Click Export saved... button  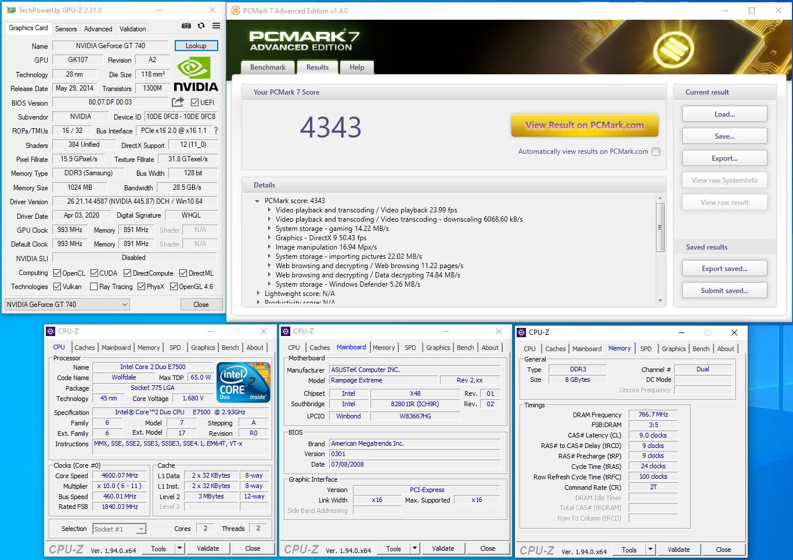724,268
